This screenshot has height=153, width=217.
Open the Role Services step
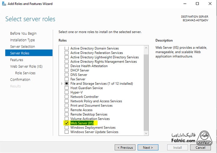25,73
